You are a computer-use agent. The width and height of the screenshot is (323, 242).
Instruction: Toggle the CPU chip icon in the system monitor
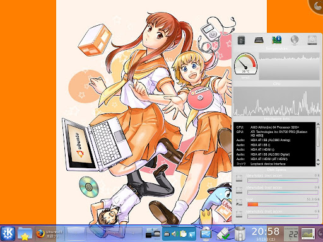[x=241, y=40]
